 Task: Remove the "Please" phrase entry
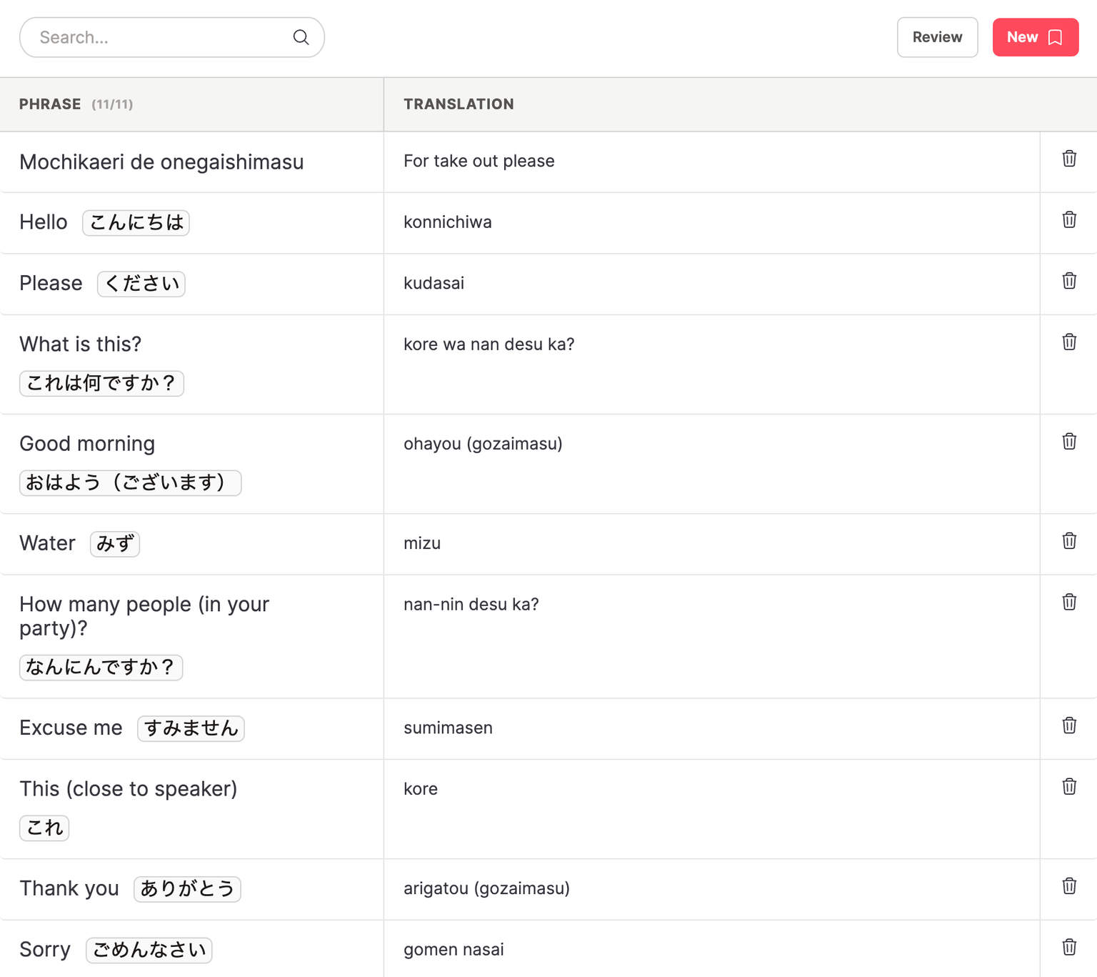[1068, 281]
